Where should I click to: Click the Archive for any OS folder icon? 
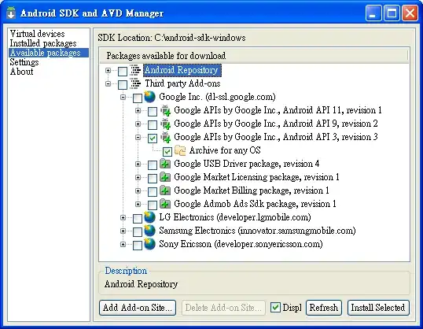click(180, 150)
